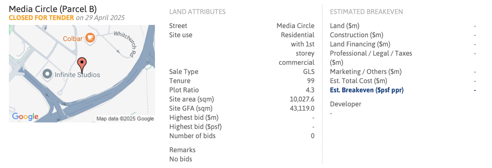
Task: Click the Number of bids row
Action: [x=242, y=136]
